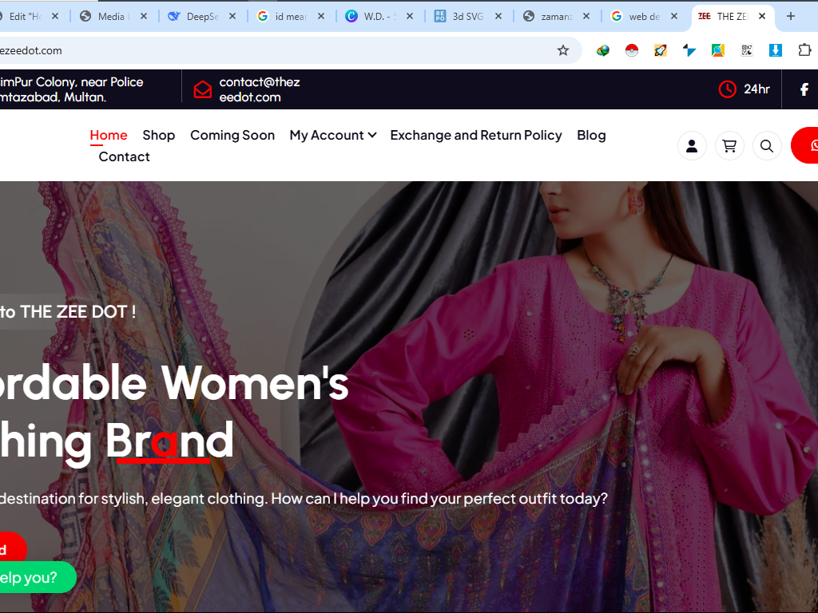
Task: Close the W.D. tab
Action: tap(410, 16)
